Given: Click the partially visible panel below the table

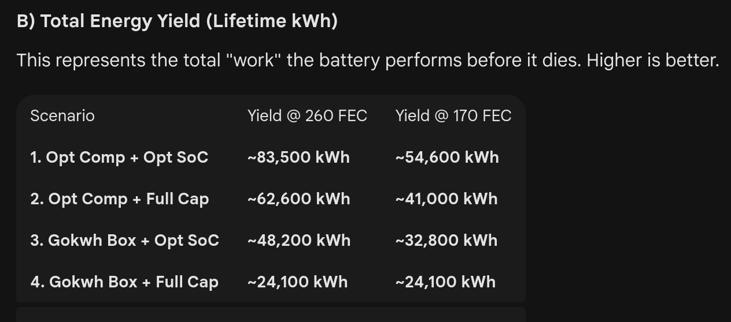Looking at the screenshot, I should click(x=271, y=315).
